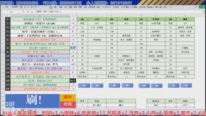Click the print icon in toolbar
This screenshot has width=206, height=116.
[x=32, y=7]
